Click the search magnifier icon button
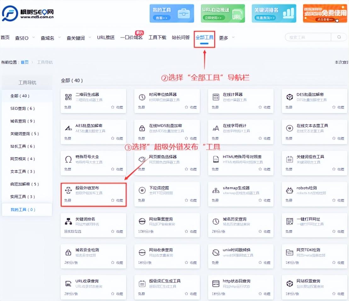349x301 pixels. tap(339, 37)
